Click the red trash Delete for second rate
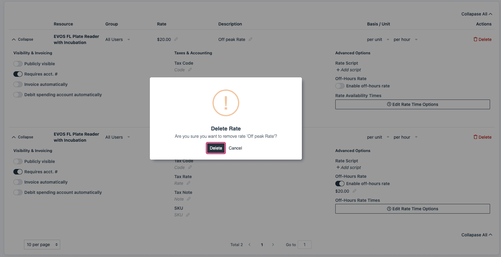 (x=482, y=137)
